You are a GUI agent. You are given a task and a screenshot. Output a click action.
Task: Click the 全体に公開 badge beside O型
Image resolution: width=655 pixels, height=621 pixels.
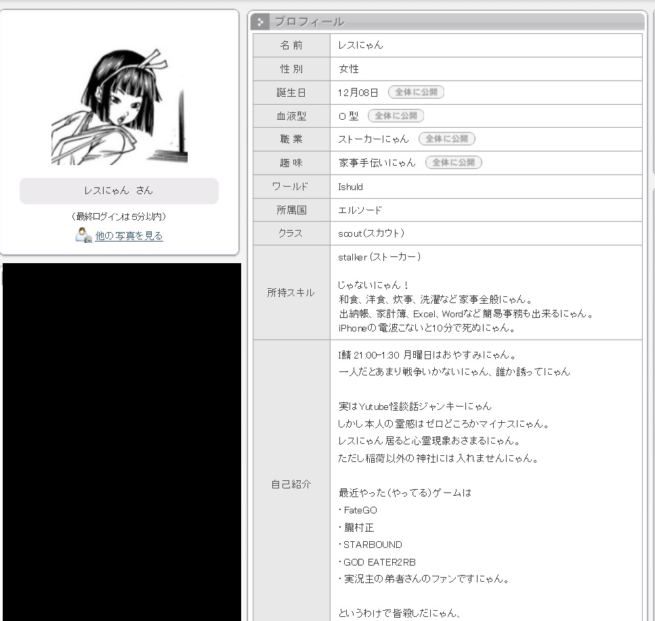396,116
